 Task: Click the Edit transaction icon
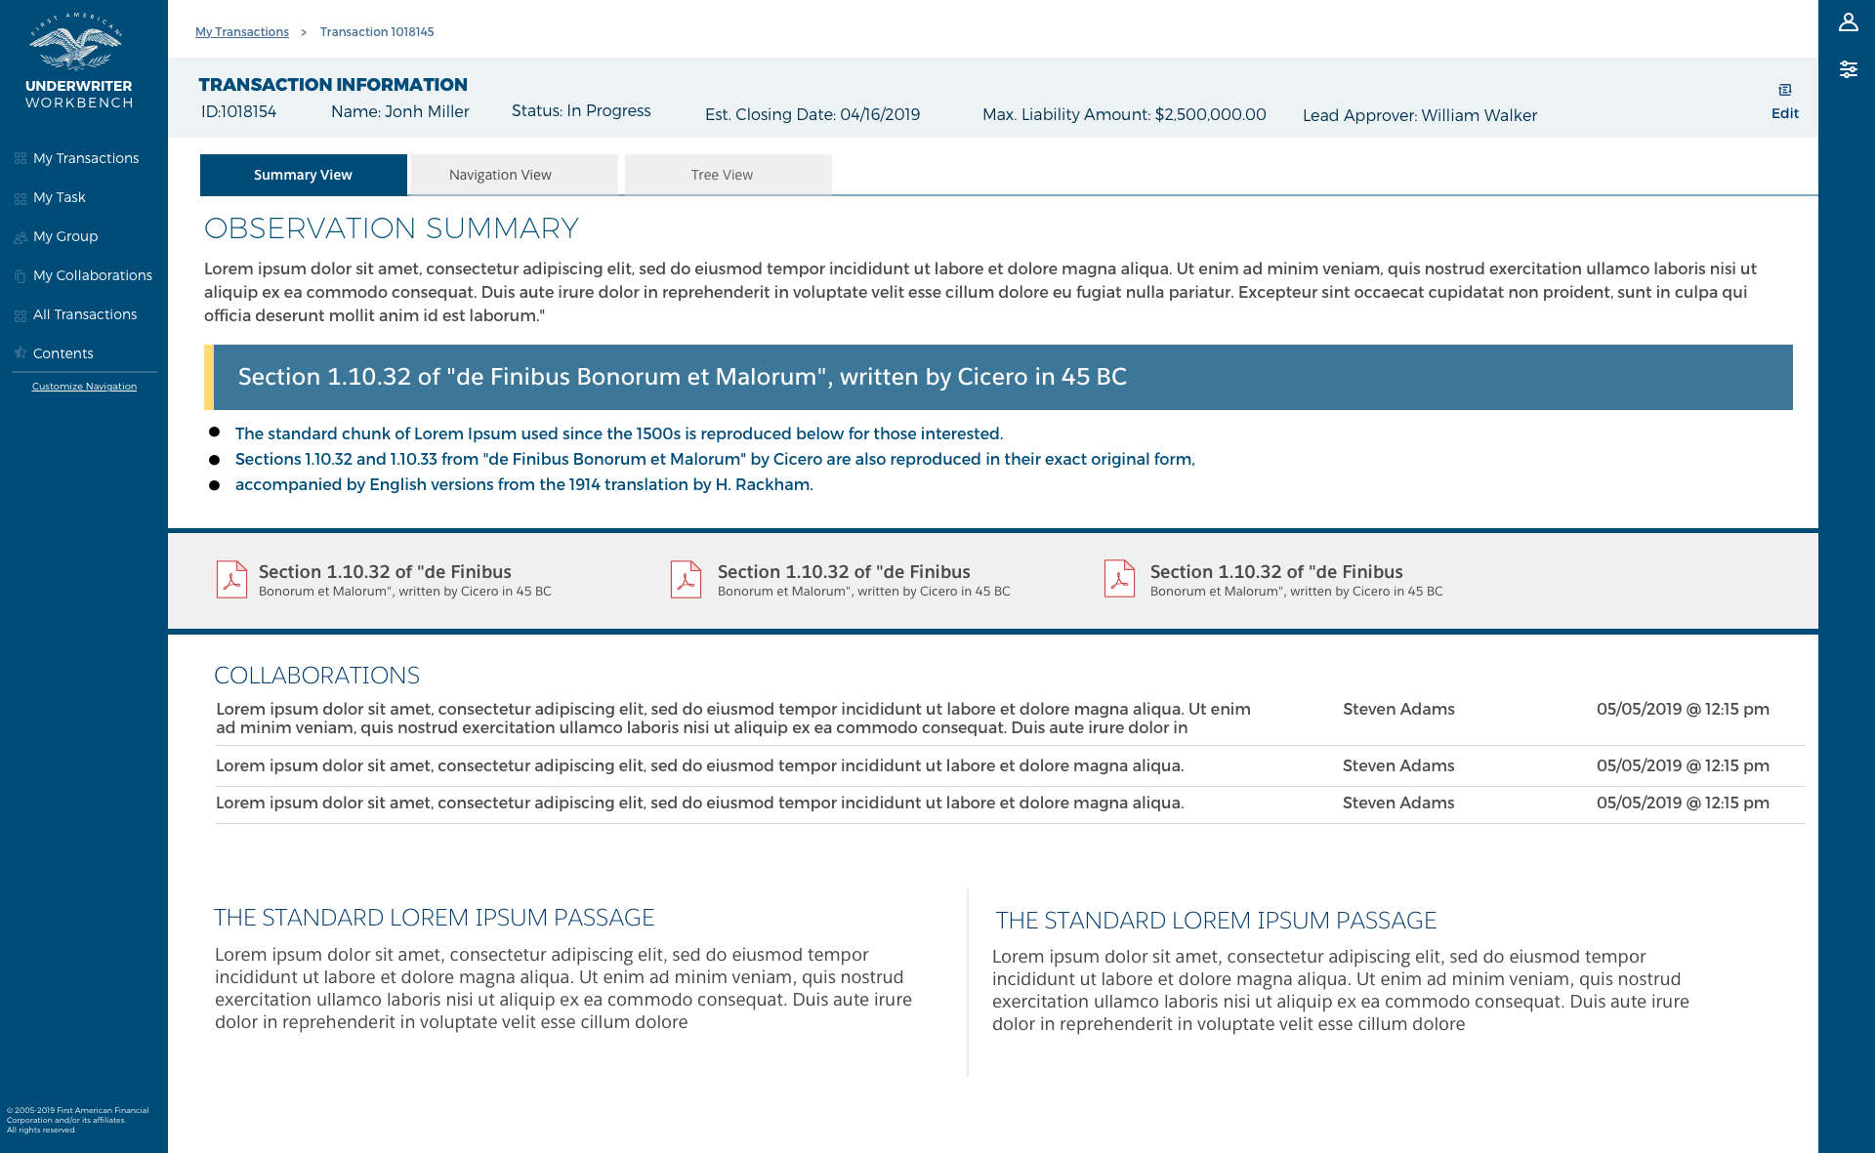(1784, 91)
